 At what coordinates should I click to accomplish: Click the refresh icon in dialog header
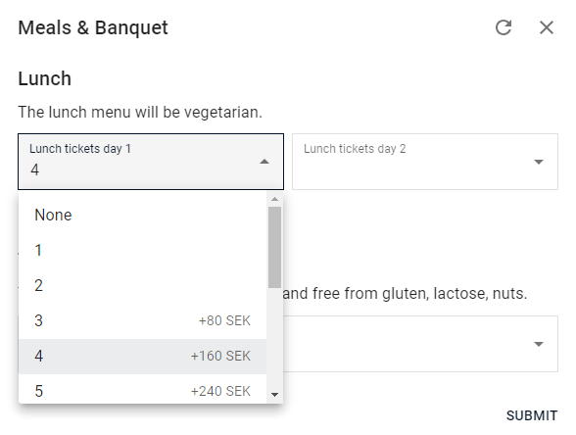pos(504,27)
